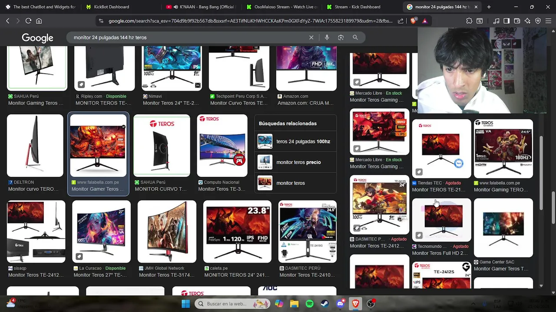Open the Amazon.com CRUA M result
556x312 pixels.
click(306, 68)
